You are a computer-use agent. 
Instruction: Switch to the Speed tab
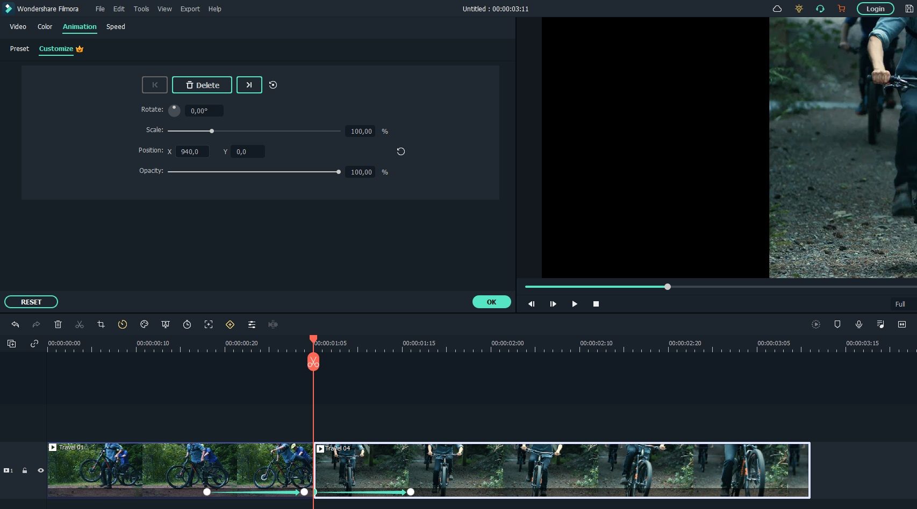coord(116,26)
